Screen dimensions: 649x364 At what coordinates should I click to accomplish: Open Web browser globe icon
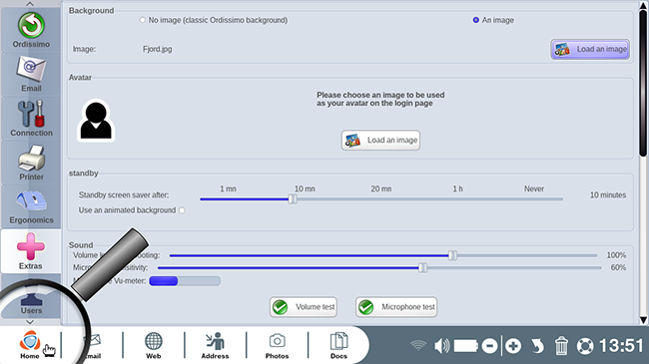click(153, 345)
